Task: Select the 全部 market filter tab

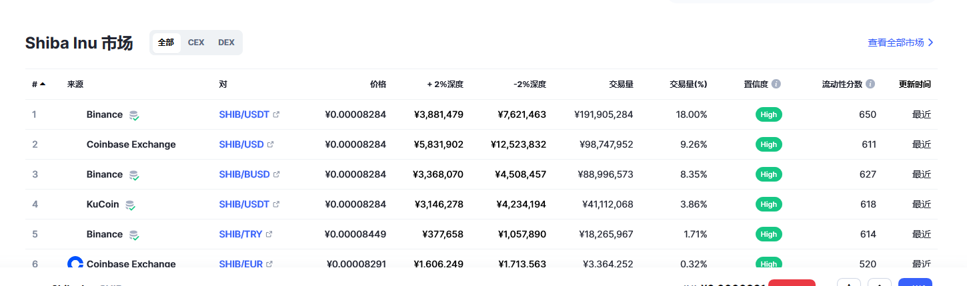Action: 166,43
